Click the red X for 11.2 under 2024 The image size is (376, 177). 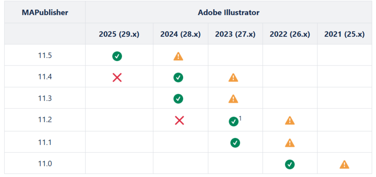tap(179, 120)
